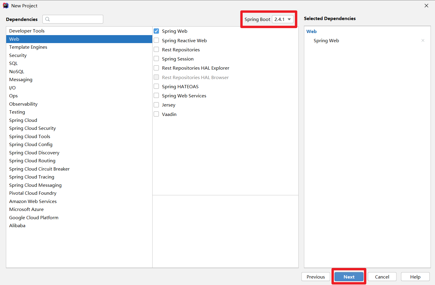Open the Amazon Web Services category
This screenshot has height=285, width=435.
(x=79, y=201)
